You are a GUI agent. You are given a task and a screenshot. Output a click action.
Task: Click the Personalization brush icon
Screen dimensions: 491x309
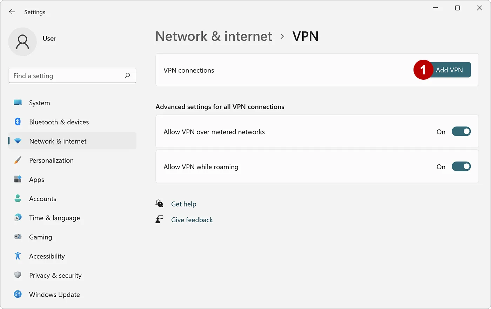18,160
